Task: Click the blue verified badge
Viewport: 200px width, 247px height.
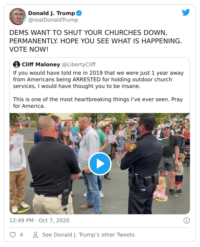Action: pos(79,13)
